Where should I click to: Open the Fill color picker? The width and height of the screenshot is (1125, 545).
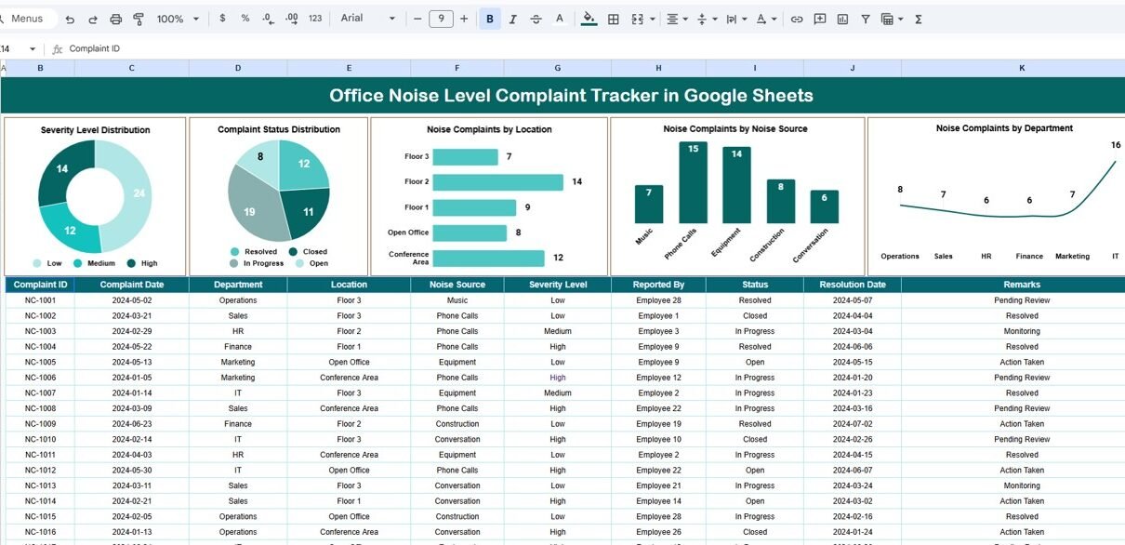589,19
